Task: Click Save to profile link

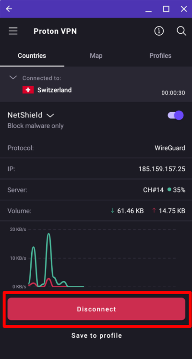Action: click(x=96, y=335)
